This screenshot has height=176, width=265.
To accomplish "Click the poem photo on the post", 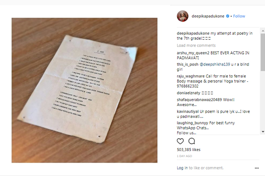I will [84, 90].
